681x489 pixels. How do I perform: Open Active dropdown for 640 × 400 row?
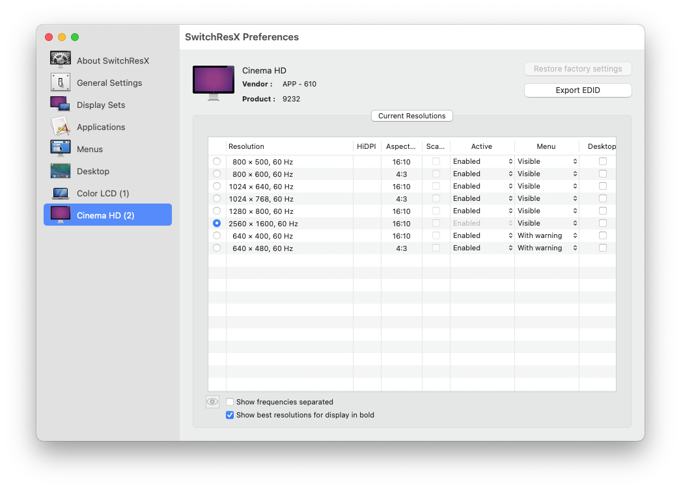tap(482, 235)
